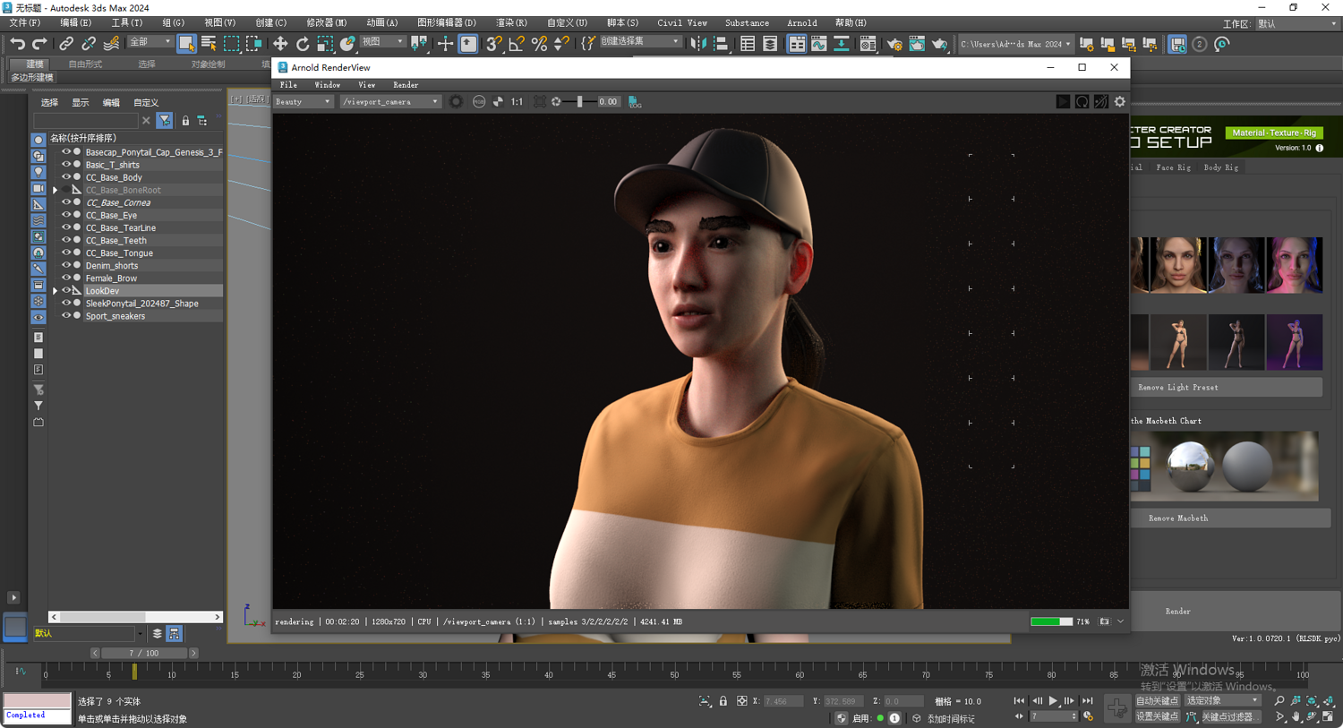Activate the Unlink Selection tool
This screenshot has height=728, width=1343.
point(89,43)
